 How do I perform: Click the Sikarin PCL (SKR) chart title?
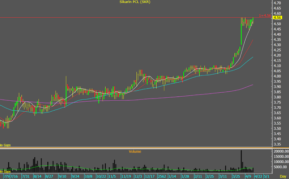(x=135, y=2)
